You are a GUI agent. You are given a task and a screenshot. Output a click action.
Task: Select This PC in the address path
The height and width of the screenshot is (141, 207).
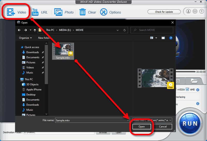click(x=50, y=30)
